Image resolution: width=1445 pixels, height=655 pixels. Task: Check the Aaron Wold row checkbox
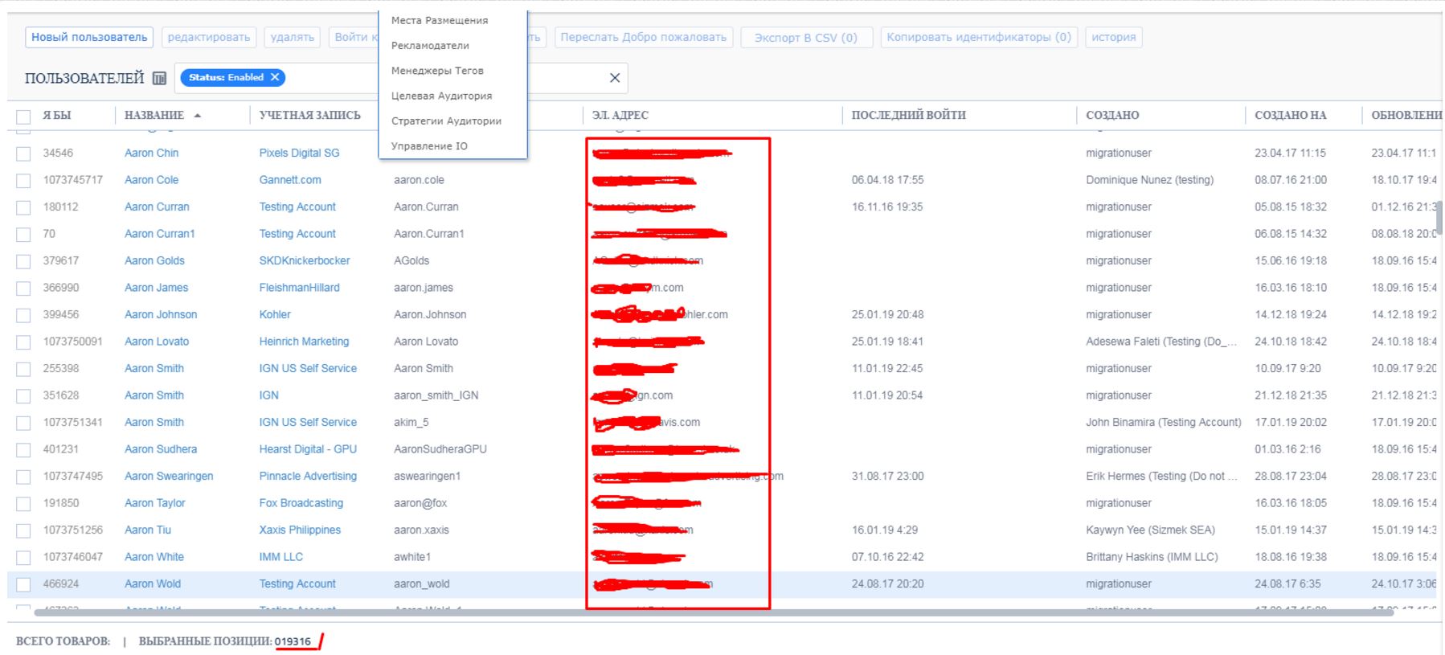click(x=23, y=584)
